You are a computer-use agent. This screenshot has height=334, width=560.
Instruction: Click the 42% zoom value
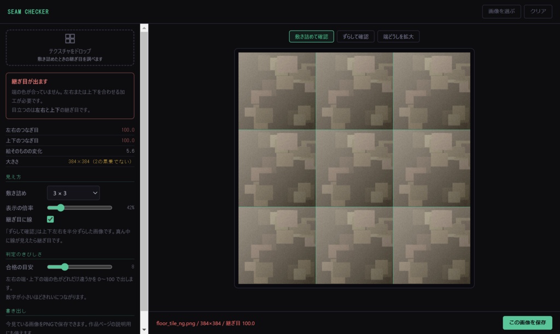tap(130, 207)
